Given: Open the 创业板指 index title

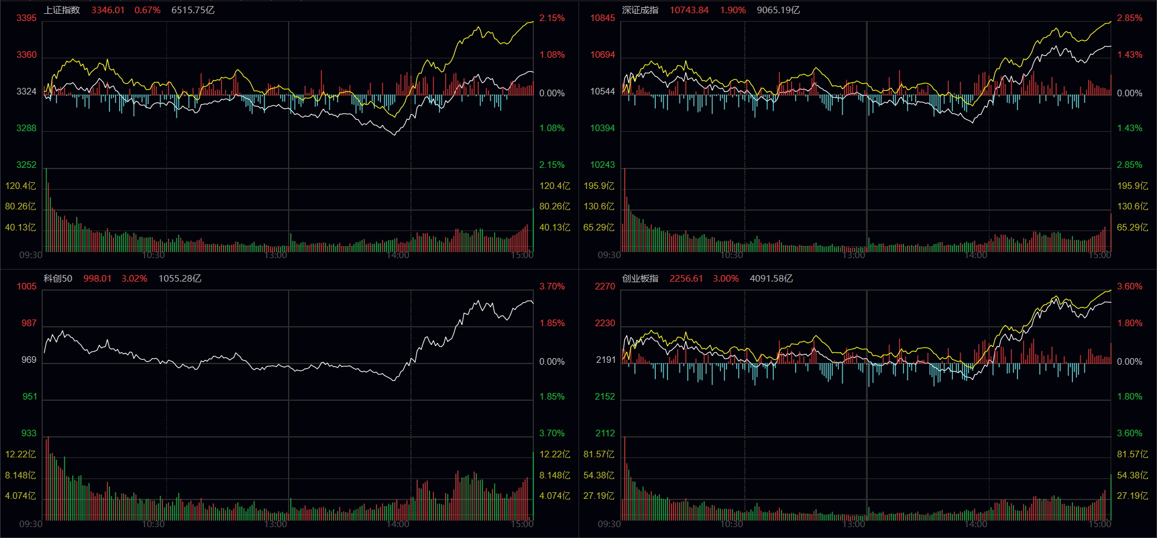Looking at the screenshot, I should pyautogui.click(x=641, y=279).
